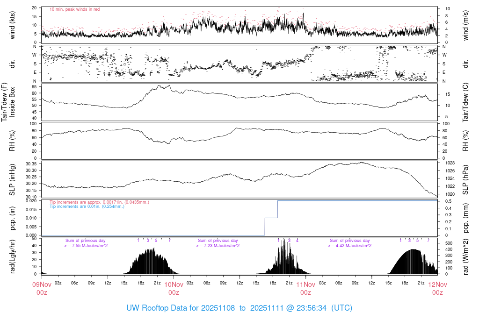Click the '03z' tick after 09Nov
The height and width of the screenshot is (327, 479).
[58, 283]
